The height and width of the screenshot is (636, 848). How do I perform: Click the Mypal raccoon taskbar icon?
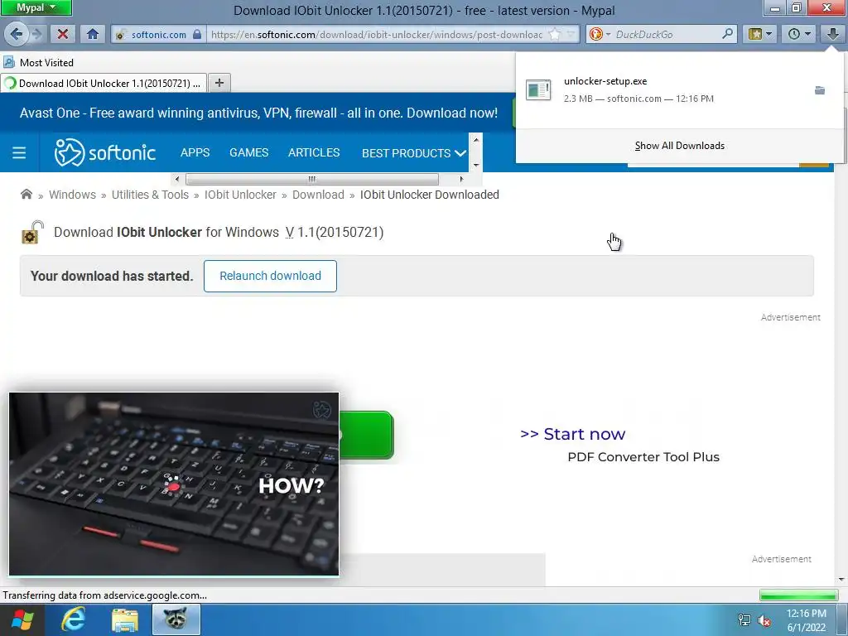coord(176,619)
